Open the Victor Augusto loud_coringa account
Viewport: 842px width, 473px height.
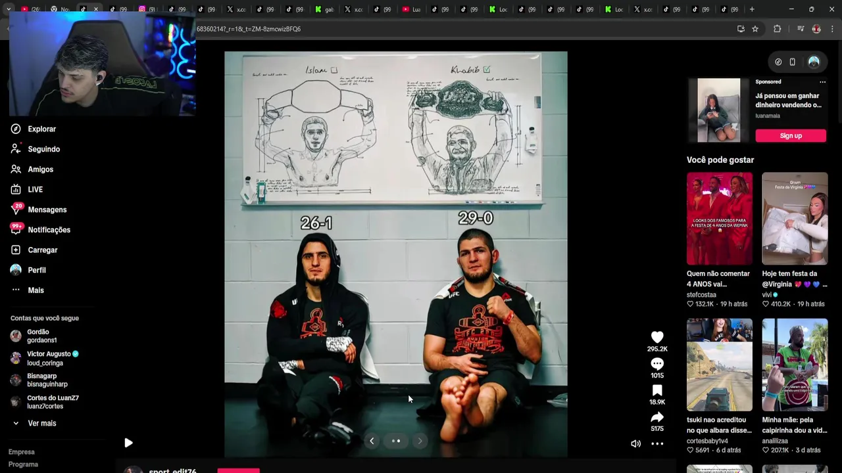44,358
